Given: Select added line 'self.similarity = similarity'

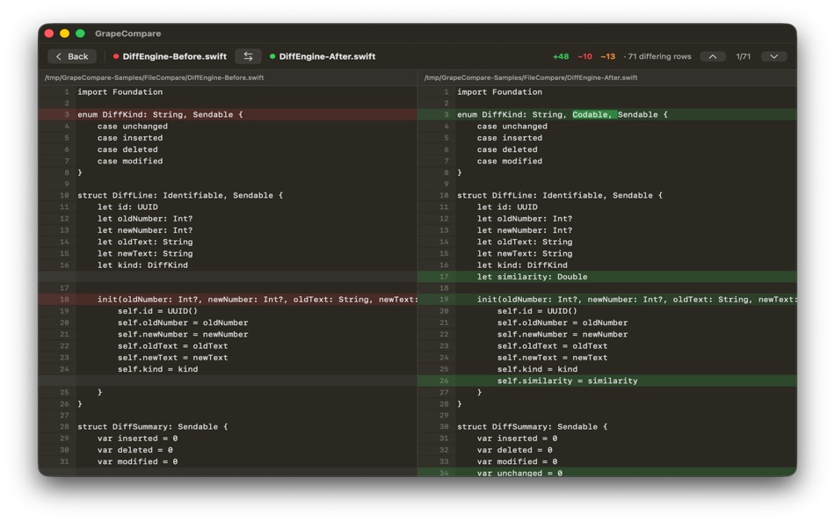Looking at the screenshot, I should click(x=607, y=381).
